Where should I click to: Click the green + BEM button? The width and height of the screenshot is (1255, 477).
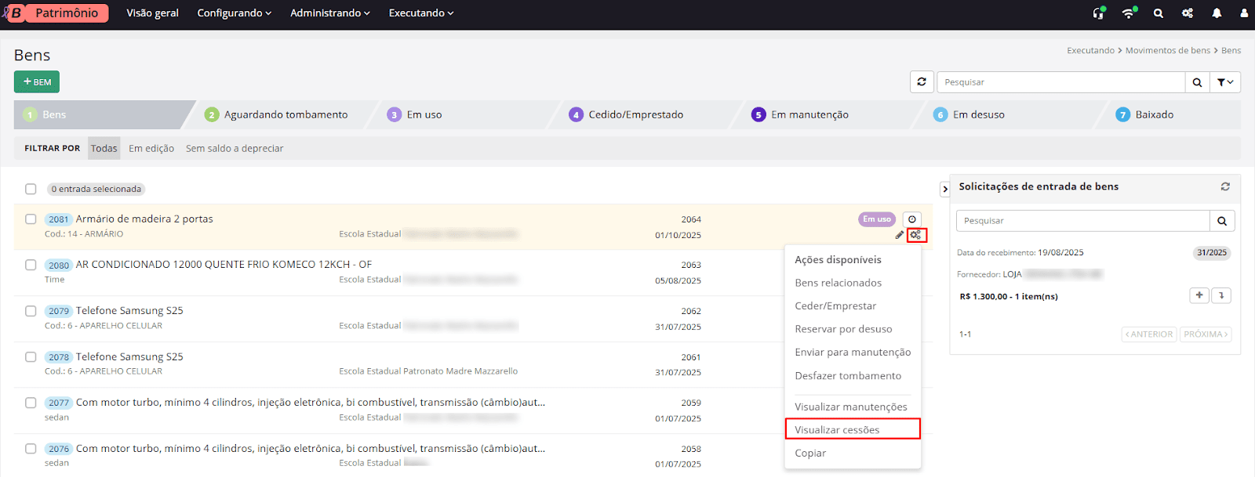(x=37, y=81)
